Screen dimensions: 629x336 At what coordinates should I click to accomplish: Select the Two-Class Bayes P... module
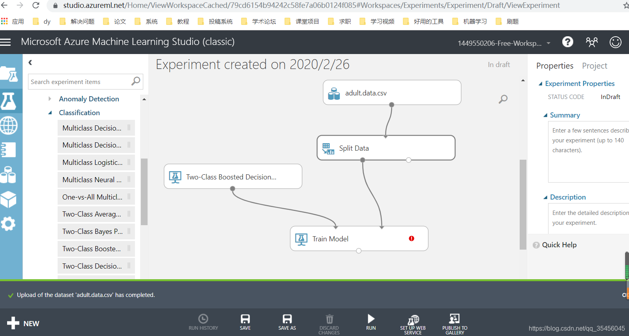coord(96,231)
